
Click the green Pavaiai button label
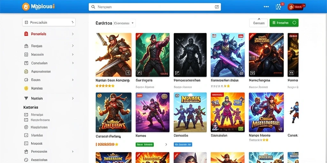click(282, 23)
